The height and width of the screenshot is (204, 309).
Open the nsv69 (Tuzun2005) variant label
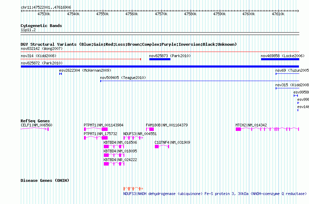tap(292, 70)
